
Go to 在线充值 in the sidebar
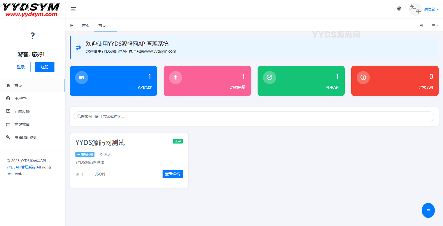22,125
